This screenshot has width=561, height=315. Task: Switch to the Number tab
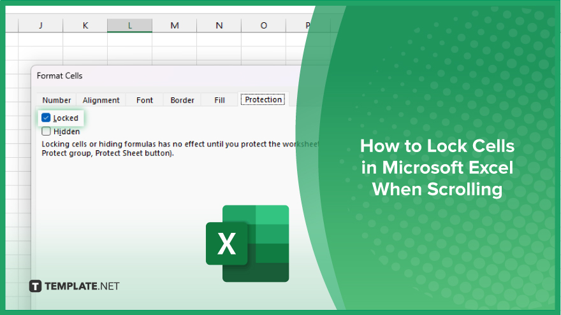coord(57,100)
